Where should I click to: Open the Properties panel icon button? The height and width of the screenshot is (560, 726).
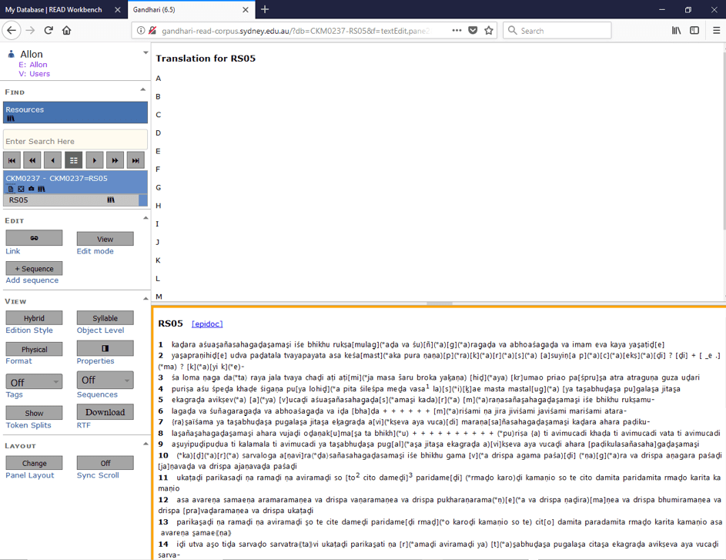tap(105, 349)
